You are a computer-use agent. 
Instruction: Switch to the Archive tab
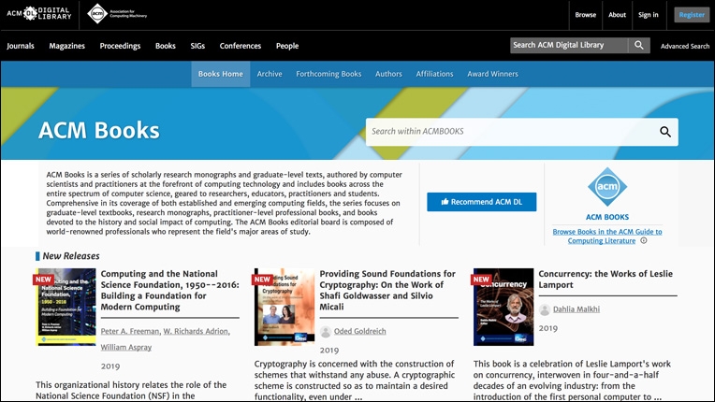click(x=270, y=74)
